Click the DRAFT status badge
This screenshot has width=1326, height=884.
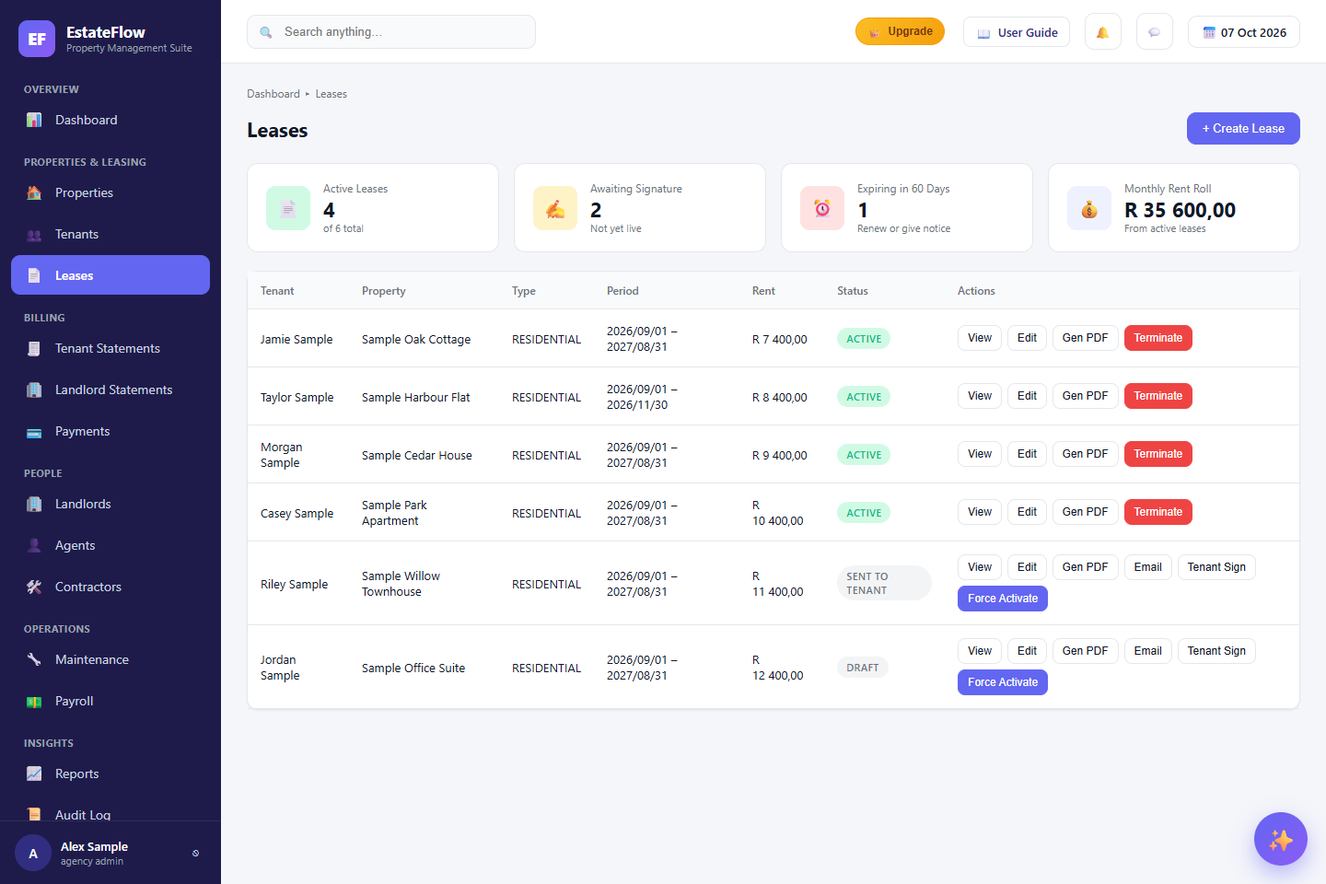(x=863, y=668)
